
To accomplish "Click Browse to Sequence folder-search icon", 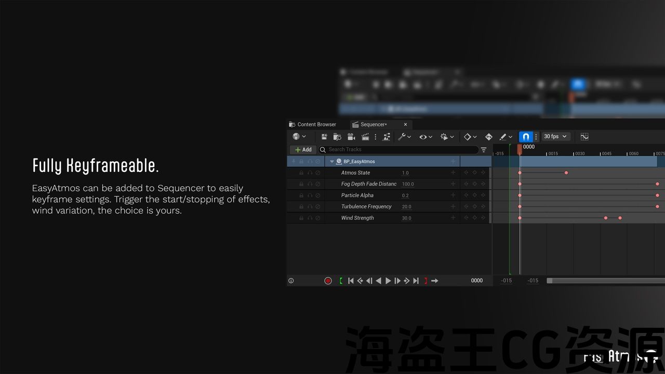I will click(337, 137).
